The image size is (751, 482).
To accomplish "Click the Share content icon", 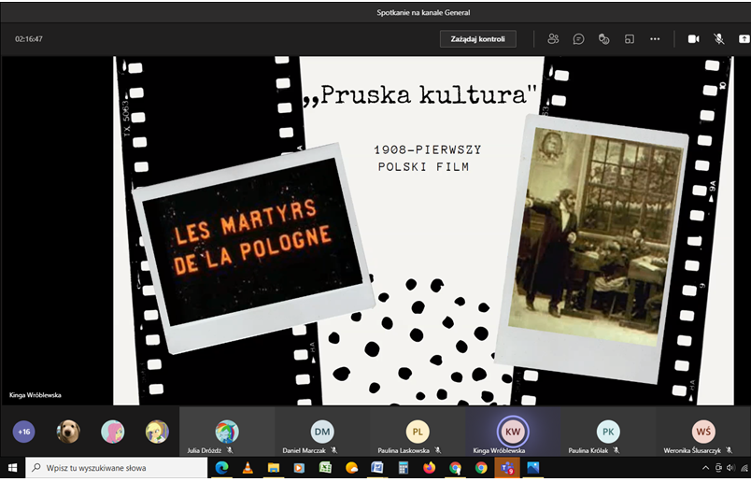I will coord(744,39).
